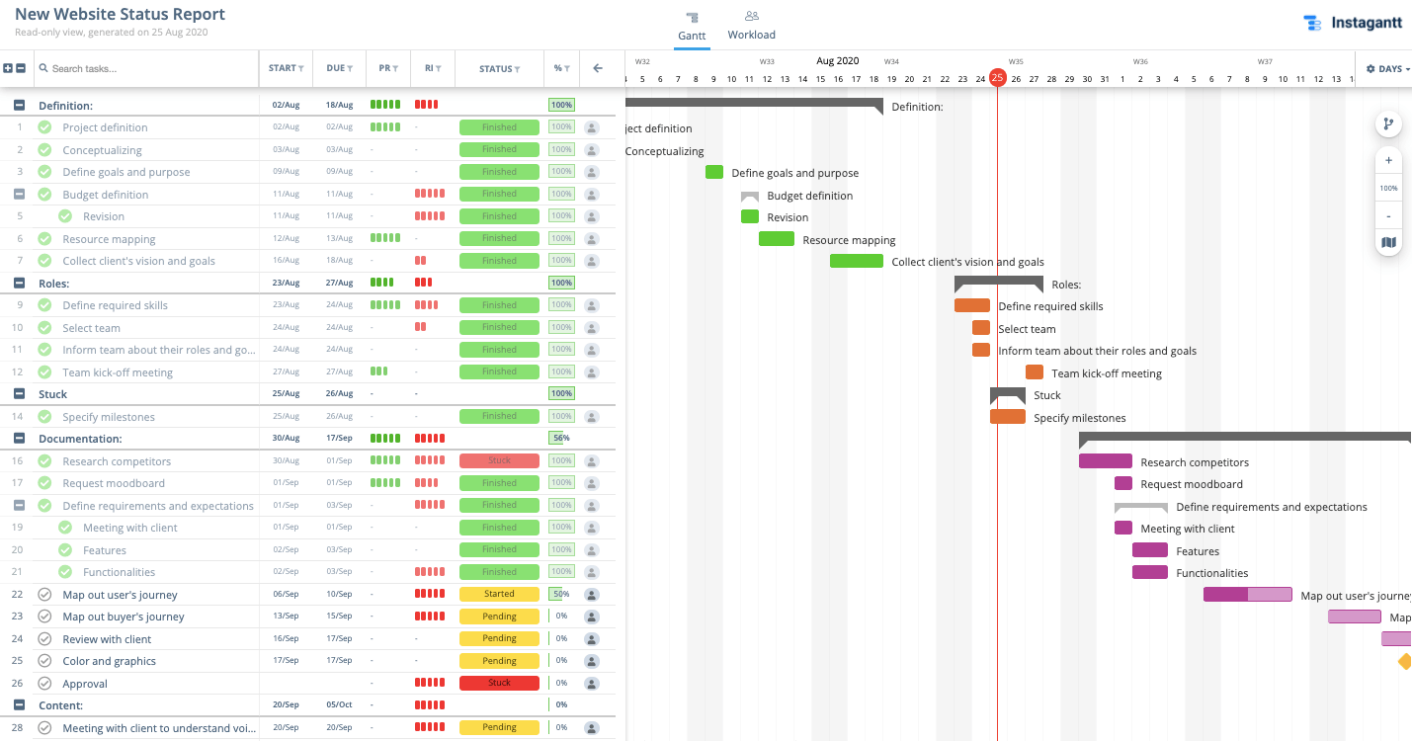Screen dimensions: 1412x741
Task: Click the 56% progress indicator on Documentation
Action: point(562,438)
